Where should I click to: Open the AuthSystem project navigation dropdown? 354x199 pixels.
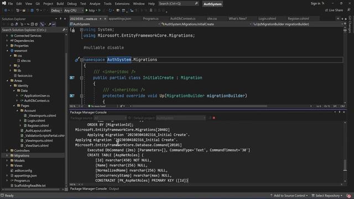pos(115,24)
